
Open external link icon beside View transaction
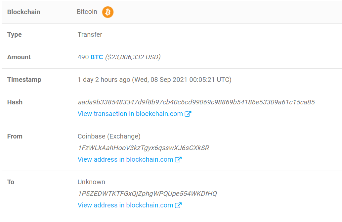click(188, 114)
